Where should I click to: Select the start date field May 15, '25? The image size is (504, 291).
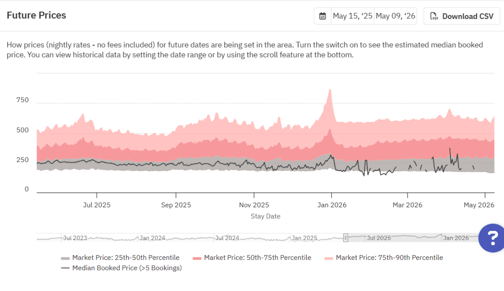tap(352, 16)
